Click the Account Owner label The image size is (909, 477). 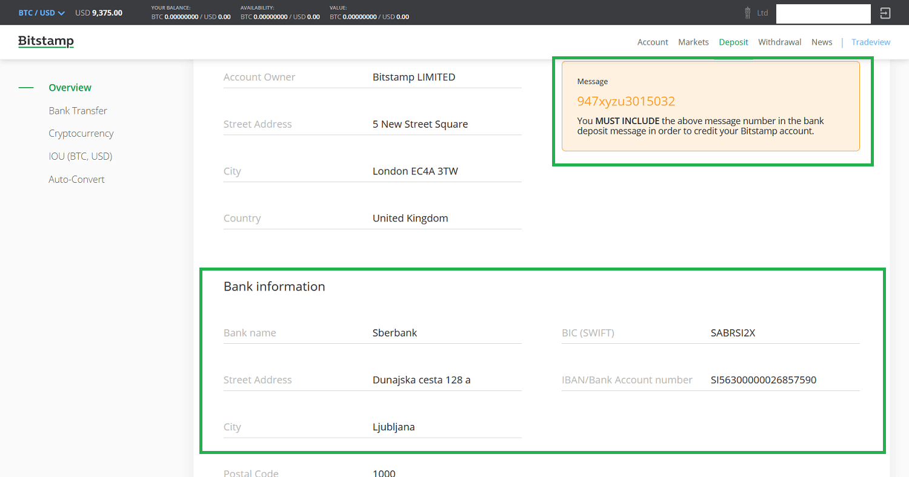tap(259, 77)
